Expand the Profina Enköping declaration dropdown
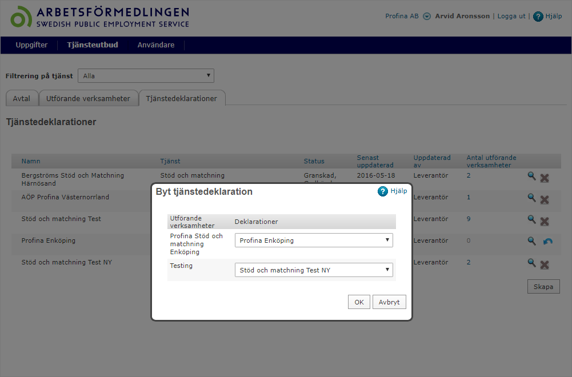The image size is (572, 377). point(314,240)
